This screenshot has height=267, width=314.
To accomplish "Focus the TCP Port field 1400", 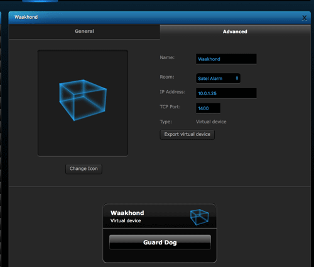I will [208, 108].
